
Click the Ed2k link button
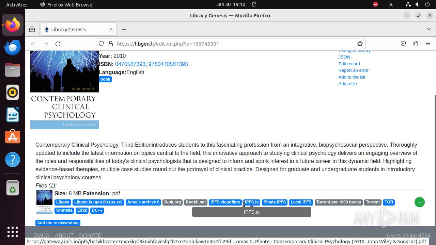click(x=82, y=210)
